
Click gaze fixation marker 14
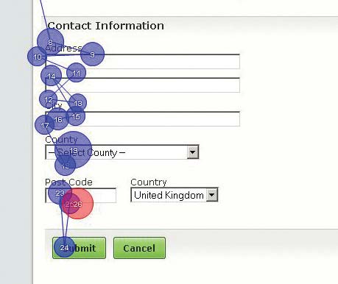point(51,76)
